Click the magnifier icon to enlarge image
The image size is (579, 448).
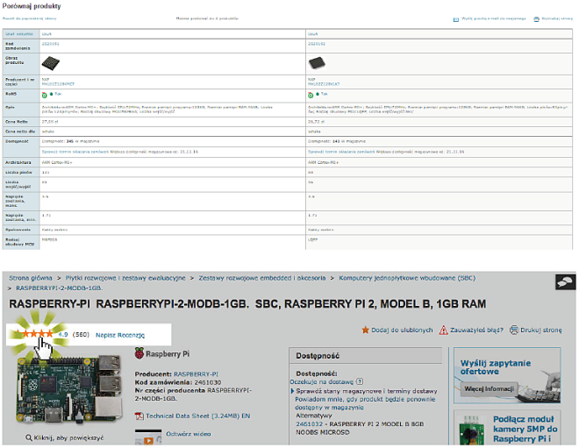click(29, 437)
